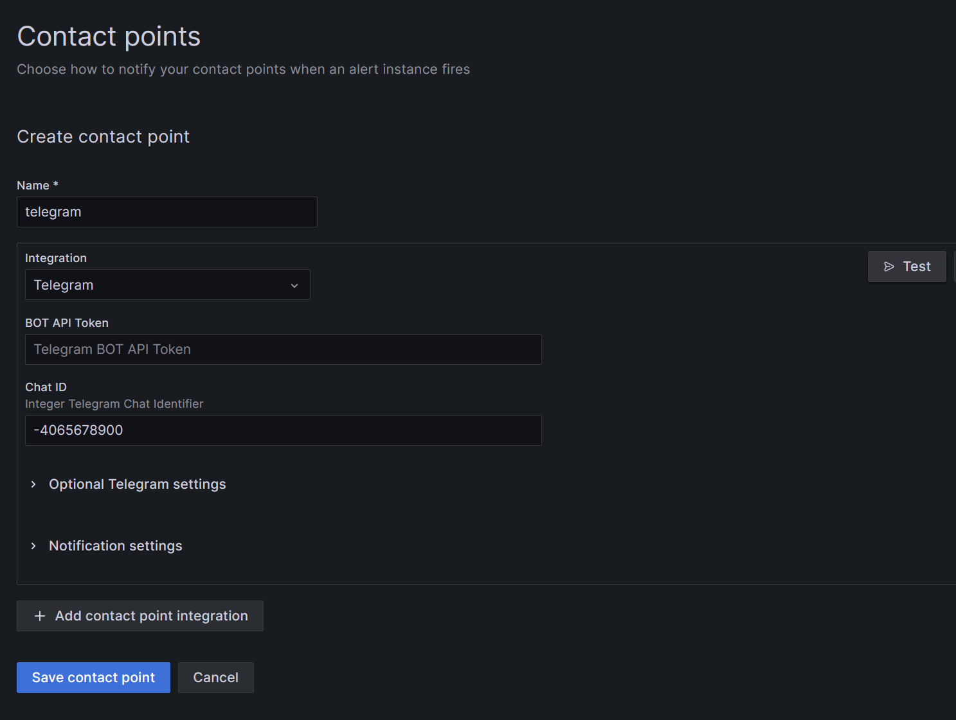Save the contact point
The image size is (956, 720).
(x=93, y=678)
